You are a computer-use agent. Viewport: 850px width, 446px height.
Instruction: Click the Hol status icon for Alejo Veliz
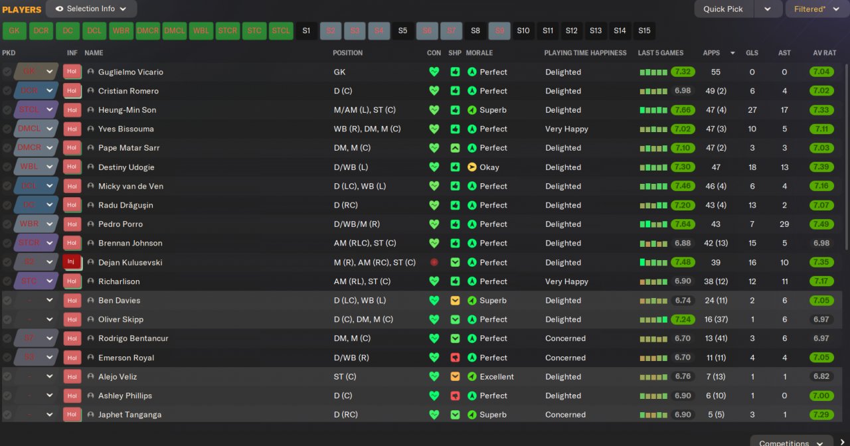72,376
